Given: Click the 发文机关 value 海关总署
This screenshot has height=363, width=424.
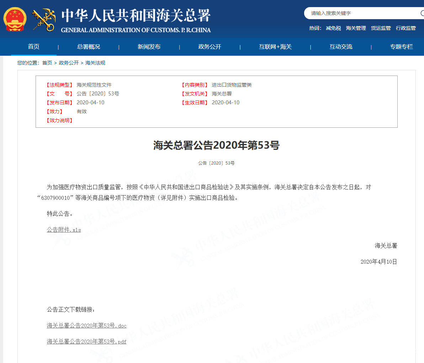Looking at the screenshot, I should point(222,94).
